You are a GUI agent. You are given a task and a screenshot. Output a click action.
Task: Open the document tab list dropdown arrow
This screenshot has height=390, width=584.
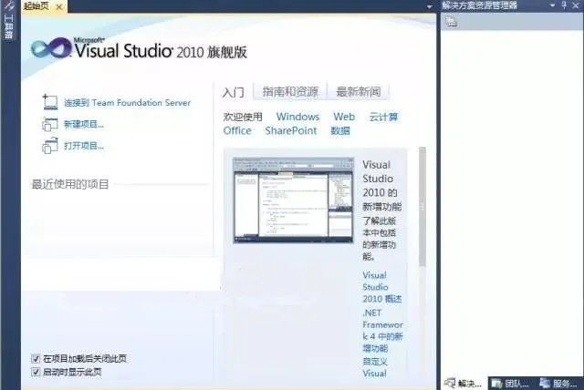429,6
